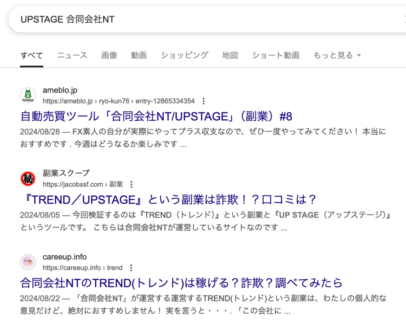The width and height of the screenshot is (406, 322).
Task: Open the 自動売買ツール「合同会社NT/UPSTAGE」 result
Action: (x=156, y=116)
